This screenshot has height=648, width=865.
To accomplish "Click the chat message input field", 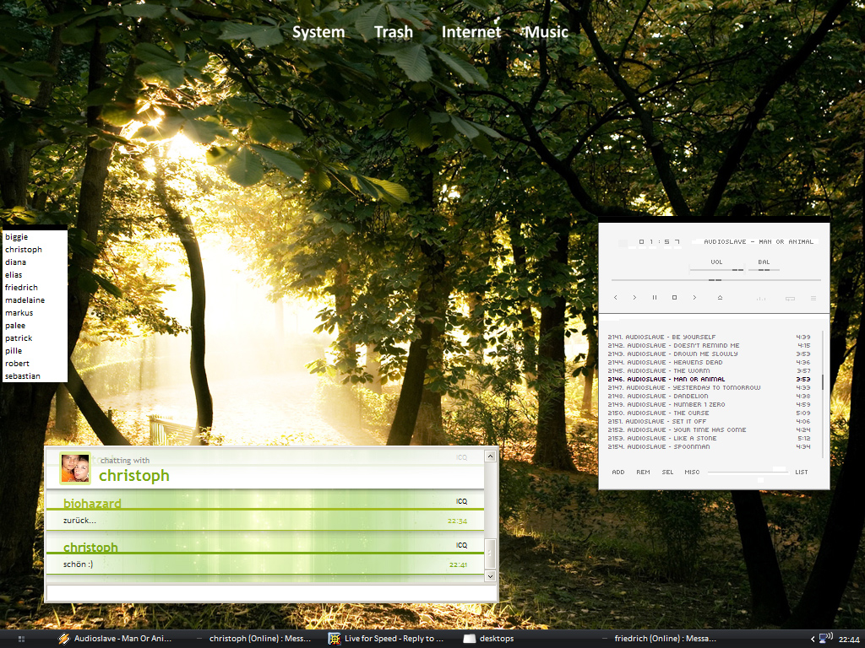I will [271, 593].
